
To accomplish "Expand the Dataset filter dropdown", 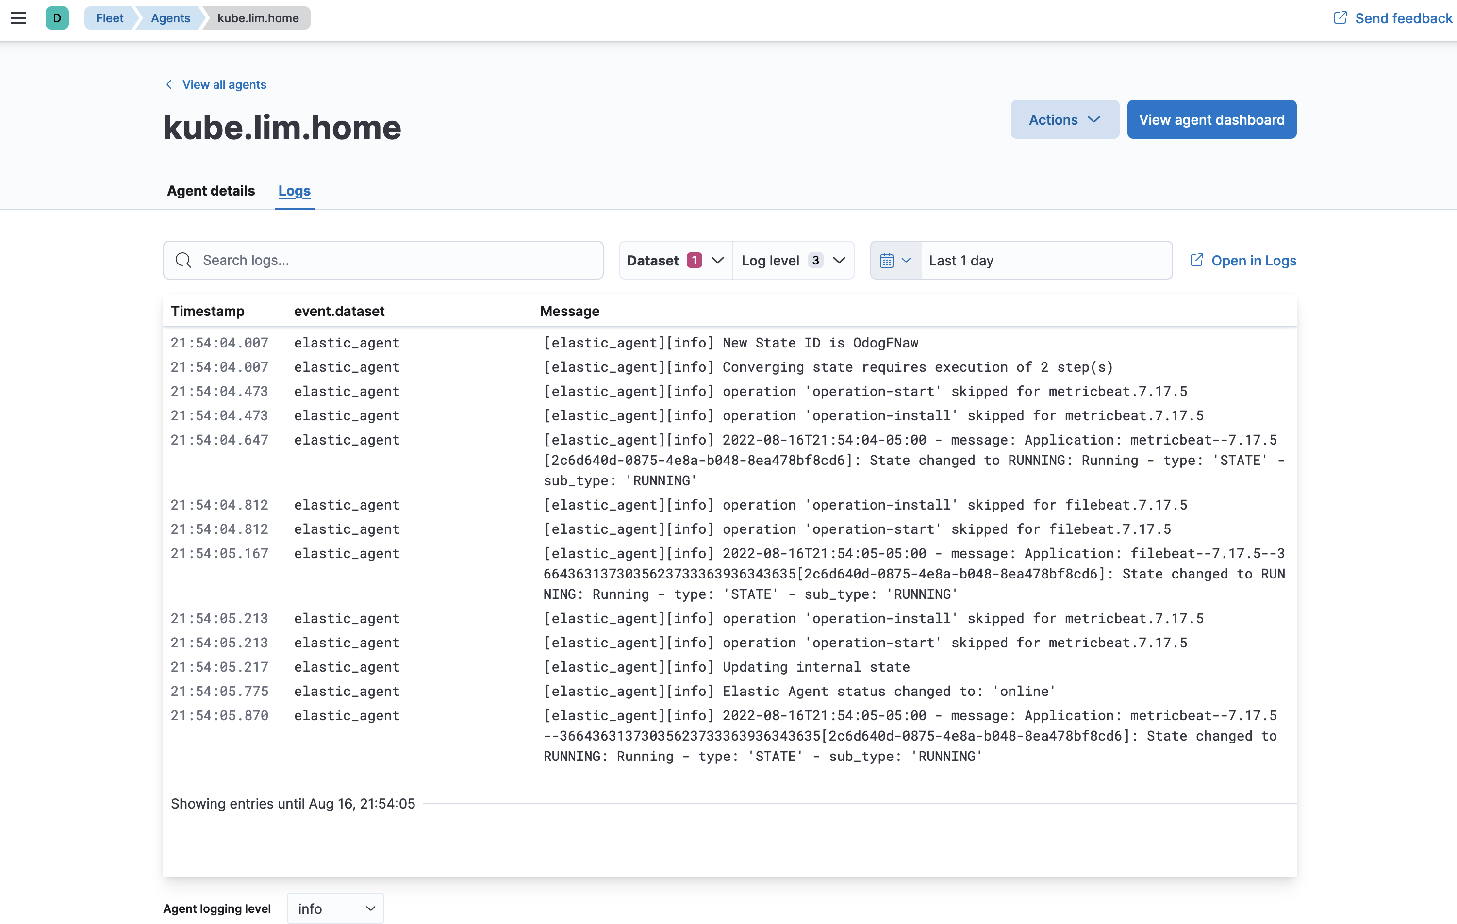I will tap(718, 260).
